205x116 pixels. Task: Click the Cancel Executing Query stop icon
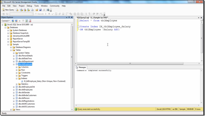(x=49, y=14)
